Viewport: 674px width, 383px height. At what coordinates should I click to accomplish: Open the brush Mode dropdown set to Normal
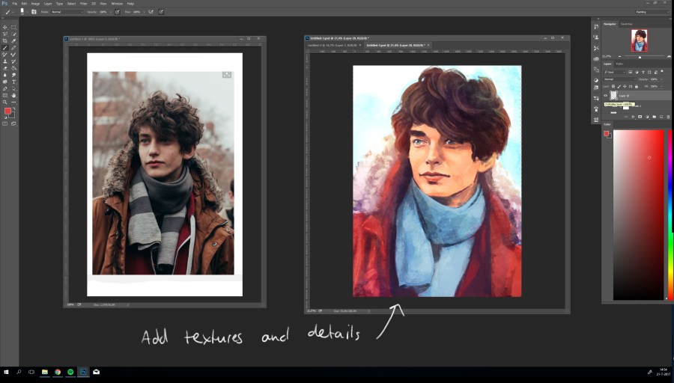click(x=66, y=12)
